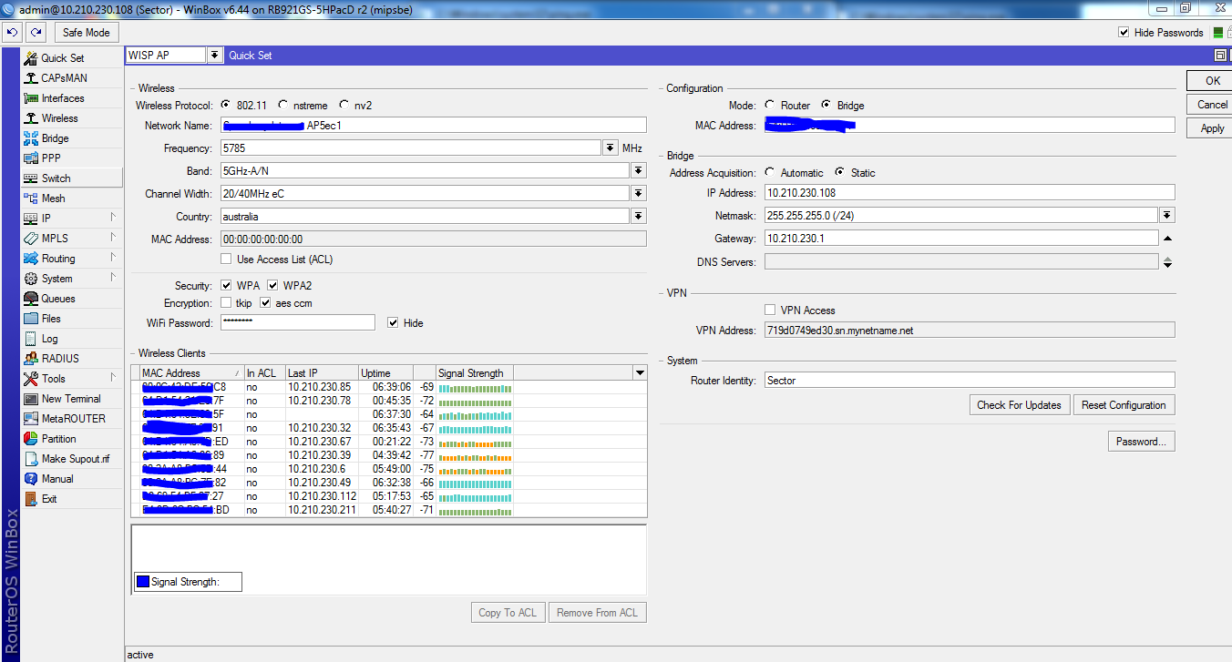This screenshot has height=662, width=1232.
Task: Open the Wireless Clients column chooser dropdown
Action: pos(639,372)
